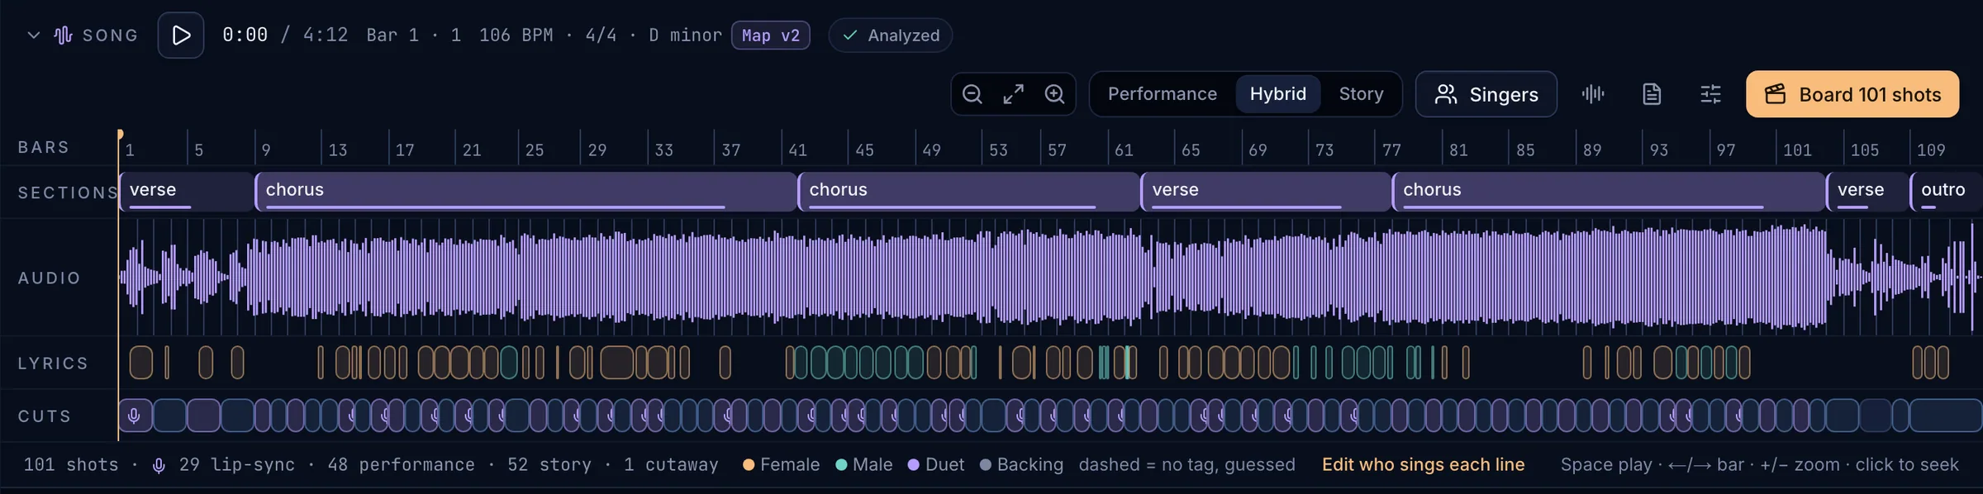Seek to bar 25 on the ruler
Viewport: 1983px width, 494px height.
coord(535,150)
